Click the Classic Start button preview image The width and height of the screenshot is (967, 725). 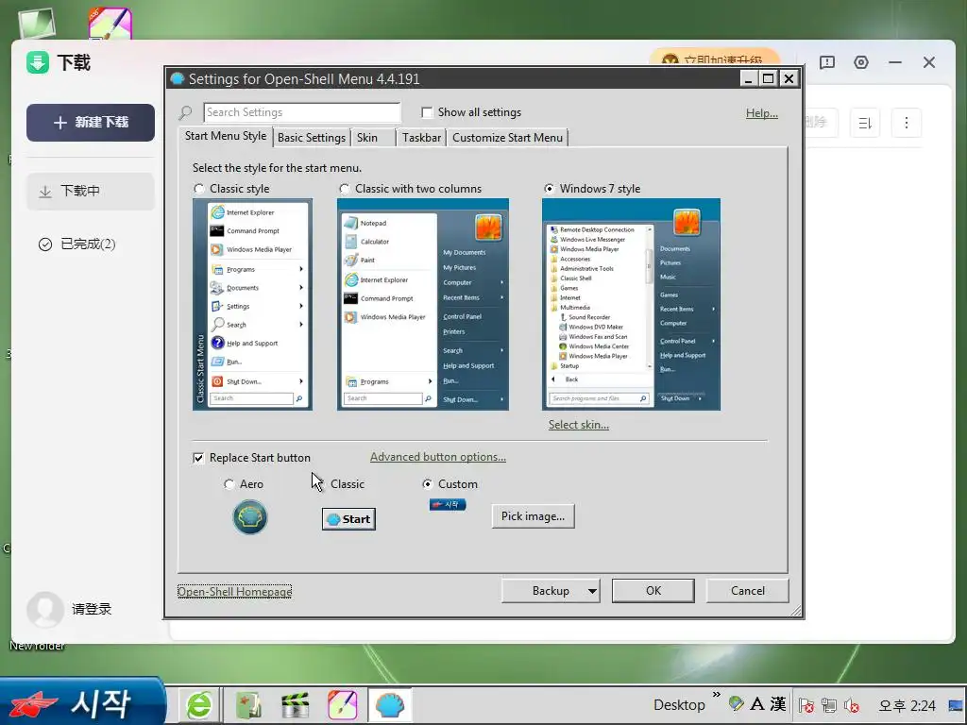(x=348, y=519)
